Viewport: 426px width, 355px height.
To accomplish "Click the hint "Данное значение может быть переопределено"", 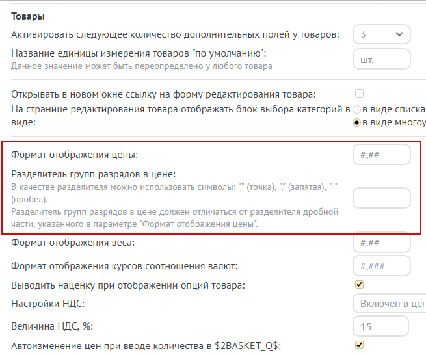I will 142,66.
